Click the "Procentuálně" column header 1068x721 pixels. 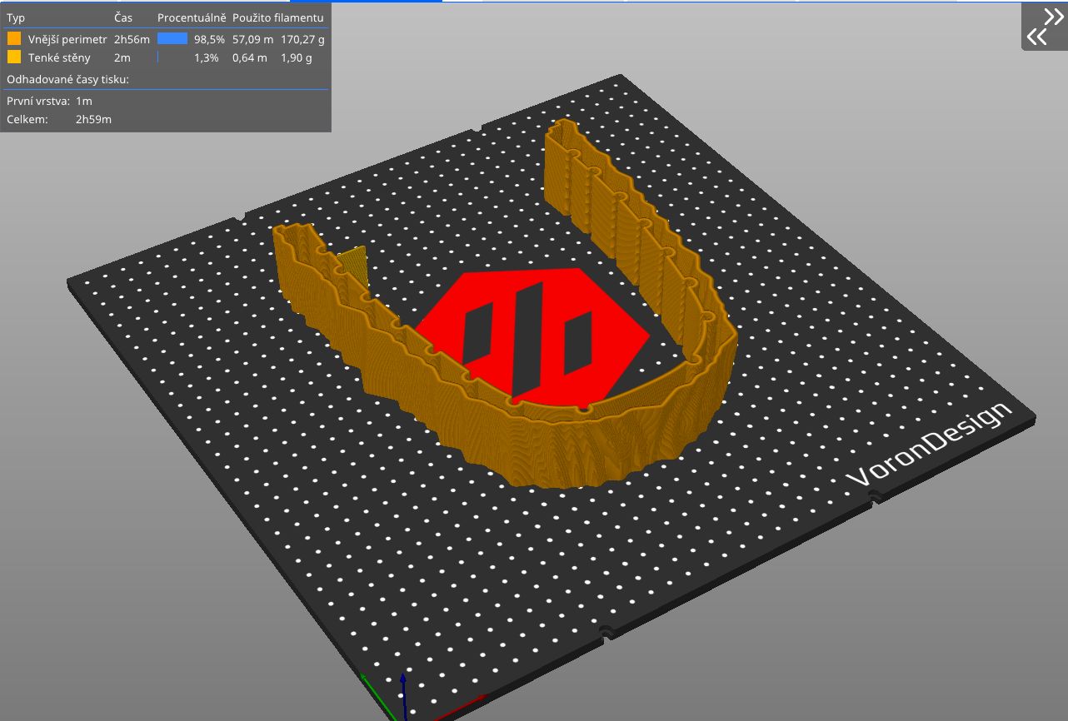(x=192, y=17)
